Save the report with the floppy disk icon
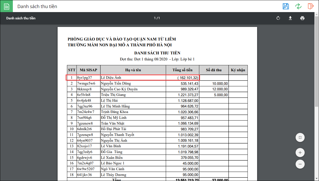The width and height of the screenshot is (319, 181). [286, 6]
